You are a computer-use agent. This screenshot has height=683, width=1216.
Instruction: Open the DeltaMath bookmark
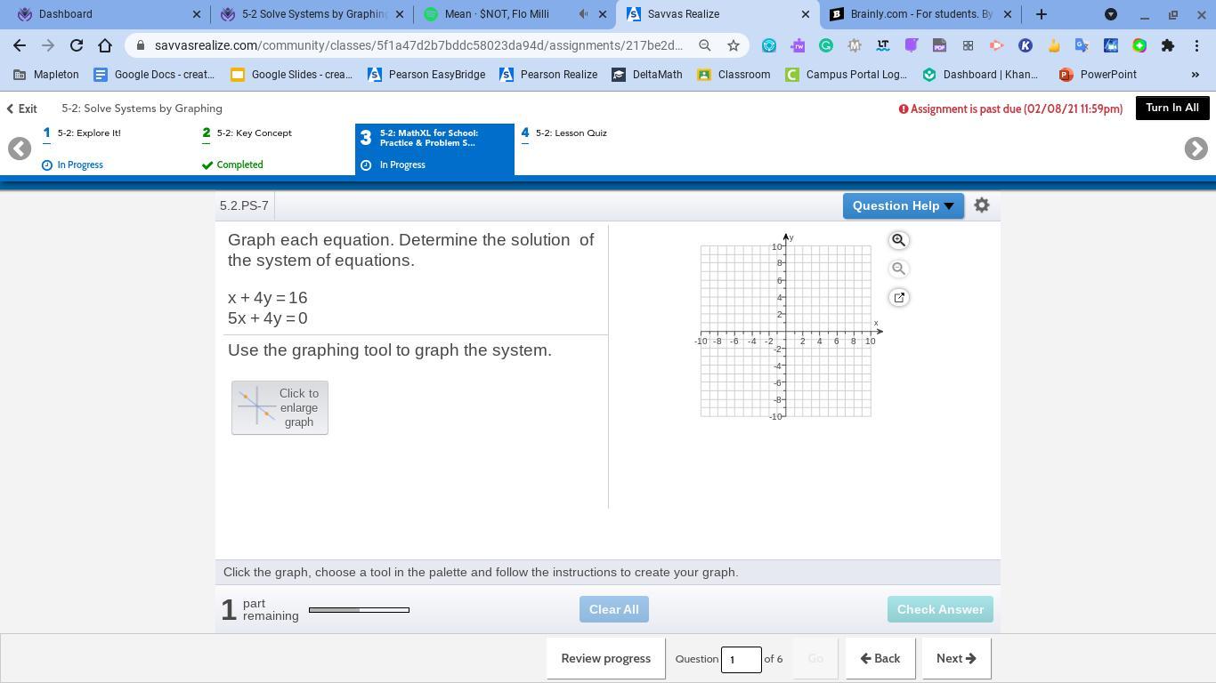pyautogui.click(x=647, y=75)
